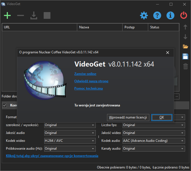Save list with blue floppy disk icon
Viewport: 191px width, 171px height.
pos(185,56)
